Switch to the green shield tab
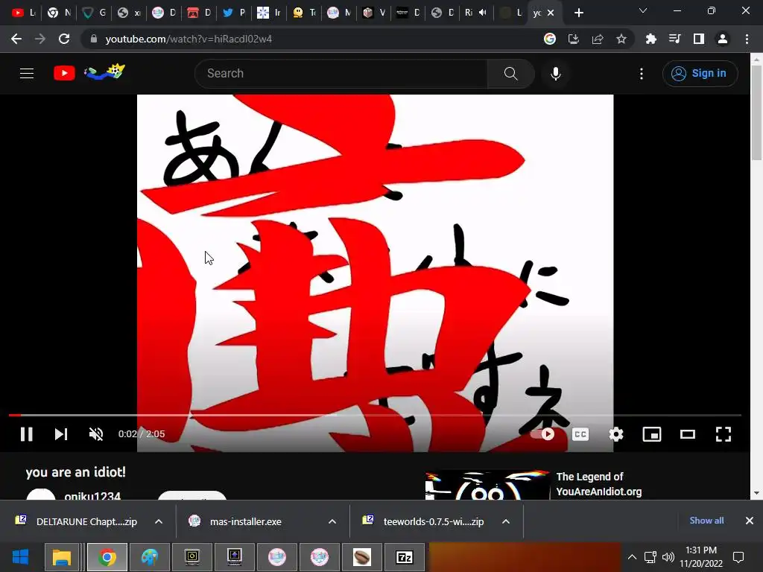The image size is (763, 572). tap(94, 13)
